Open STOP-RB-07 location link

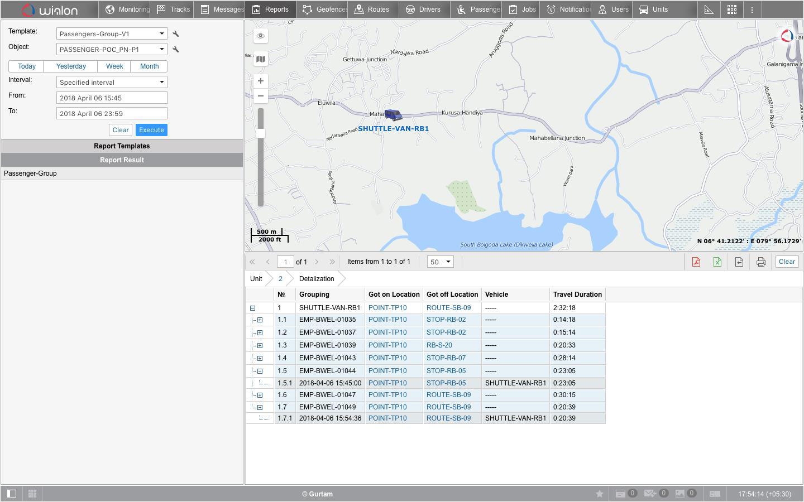click(x=446, y=358)
